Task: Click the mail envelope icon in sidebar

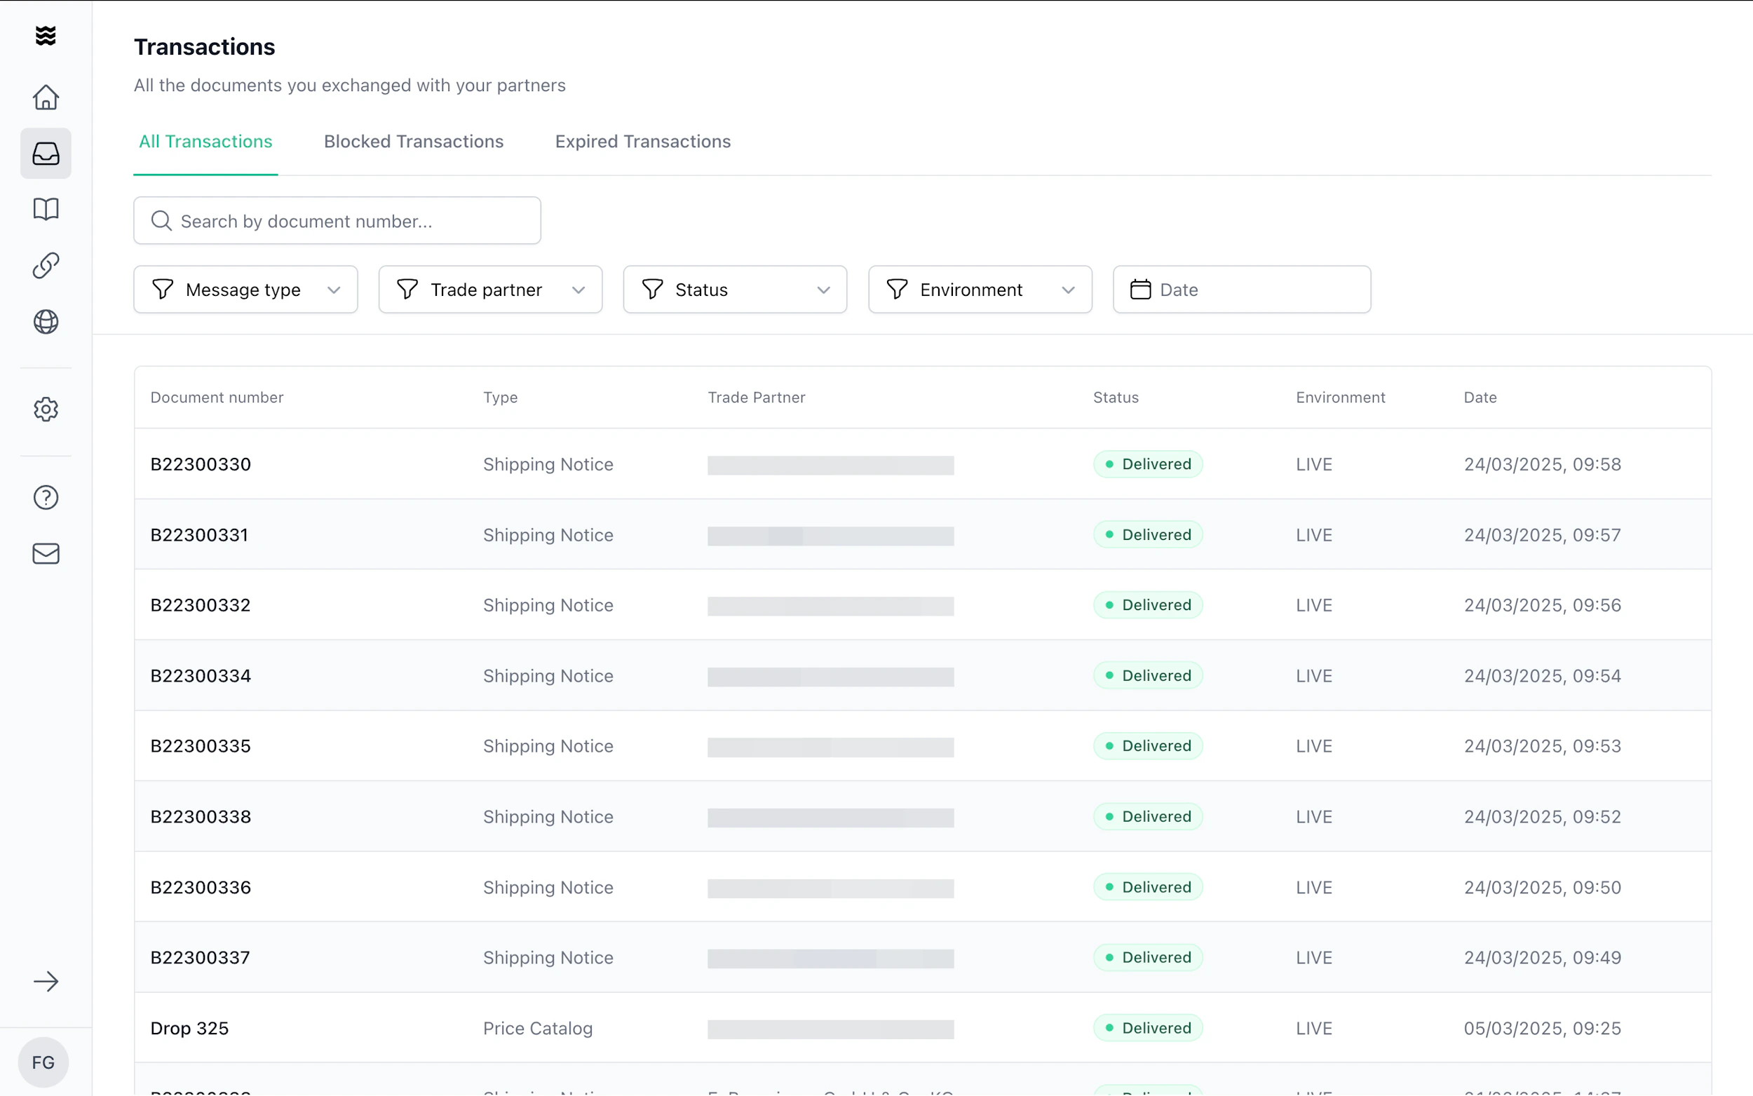Action: 46,554
